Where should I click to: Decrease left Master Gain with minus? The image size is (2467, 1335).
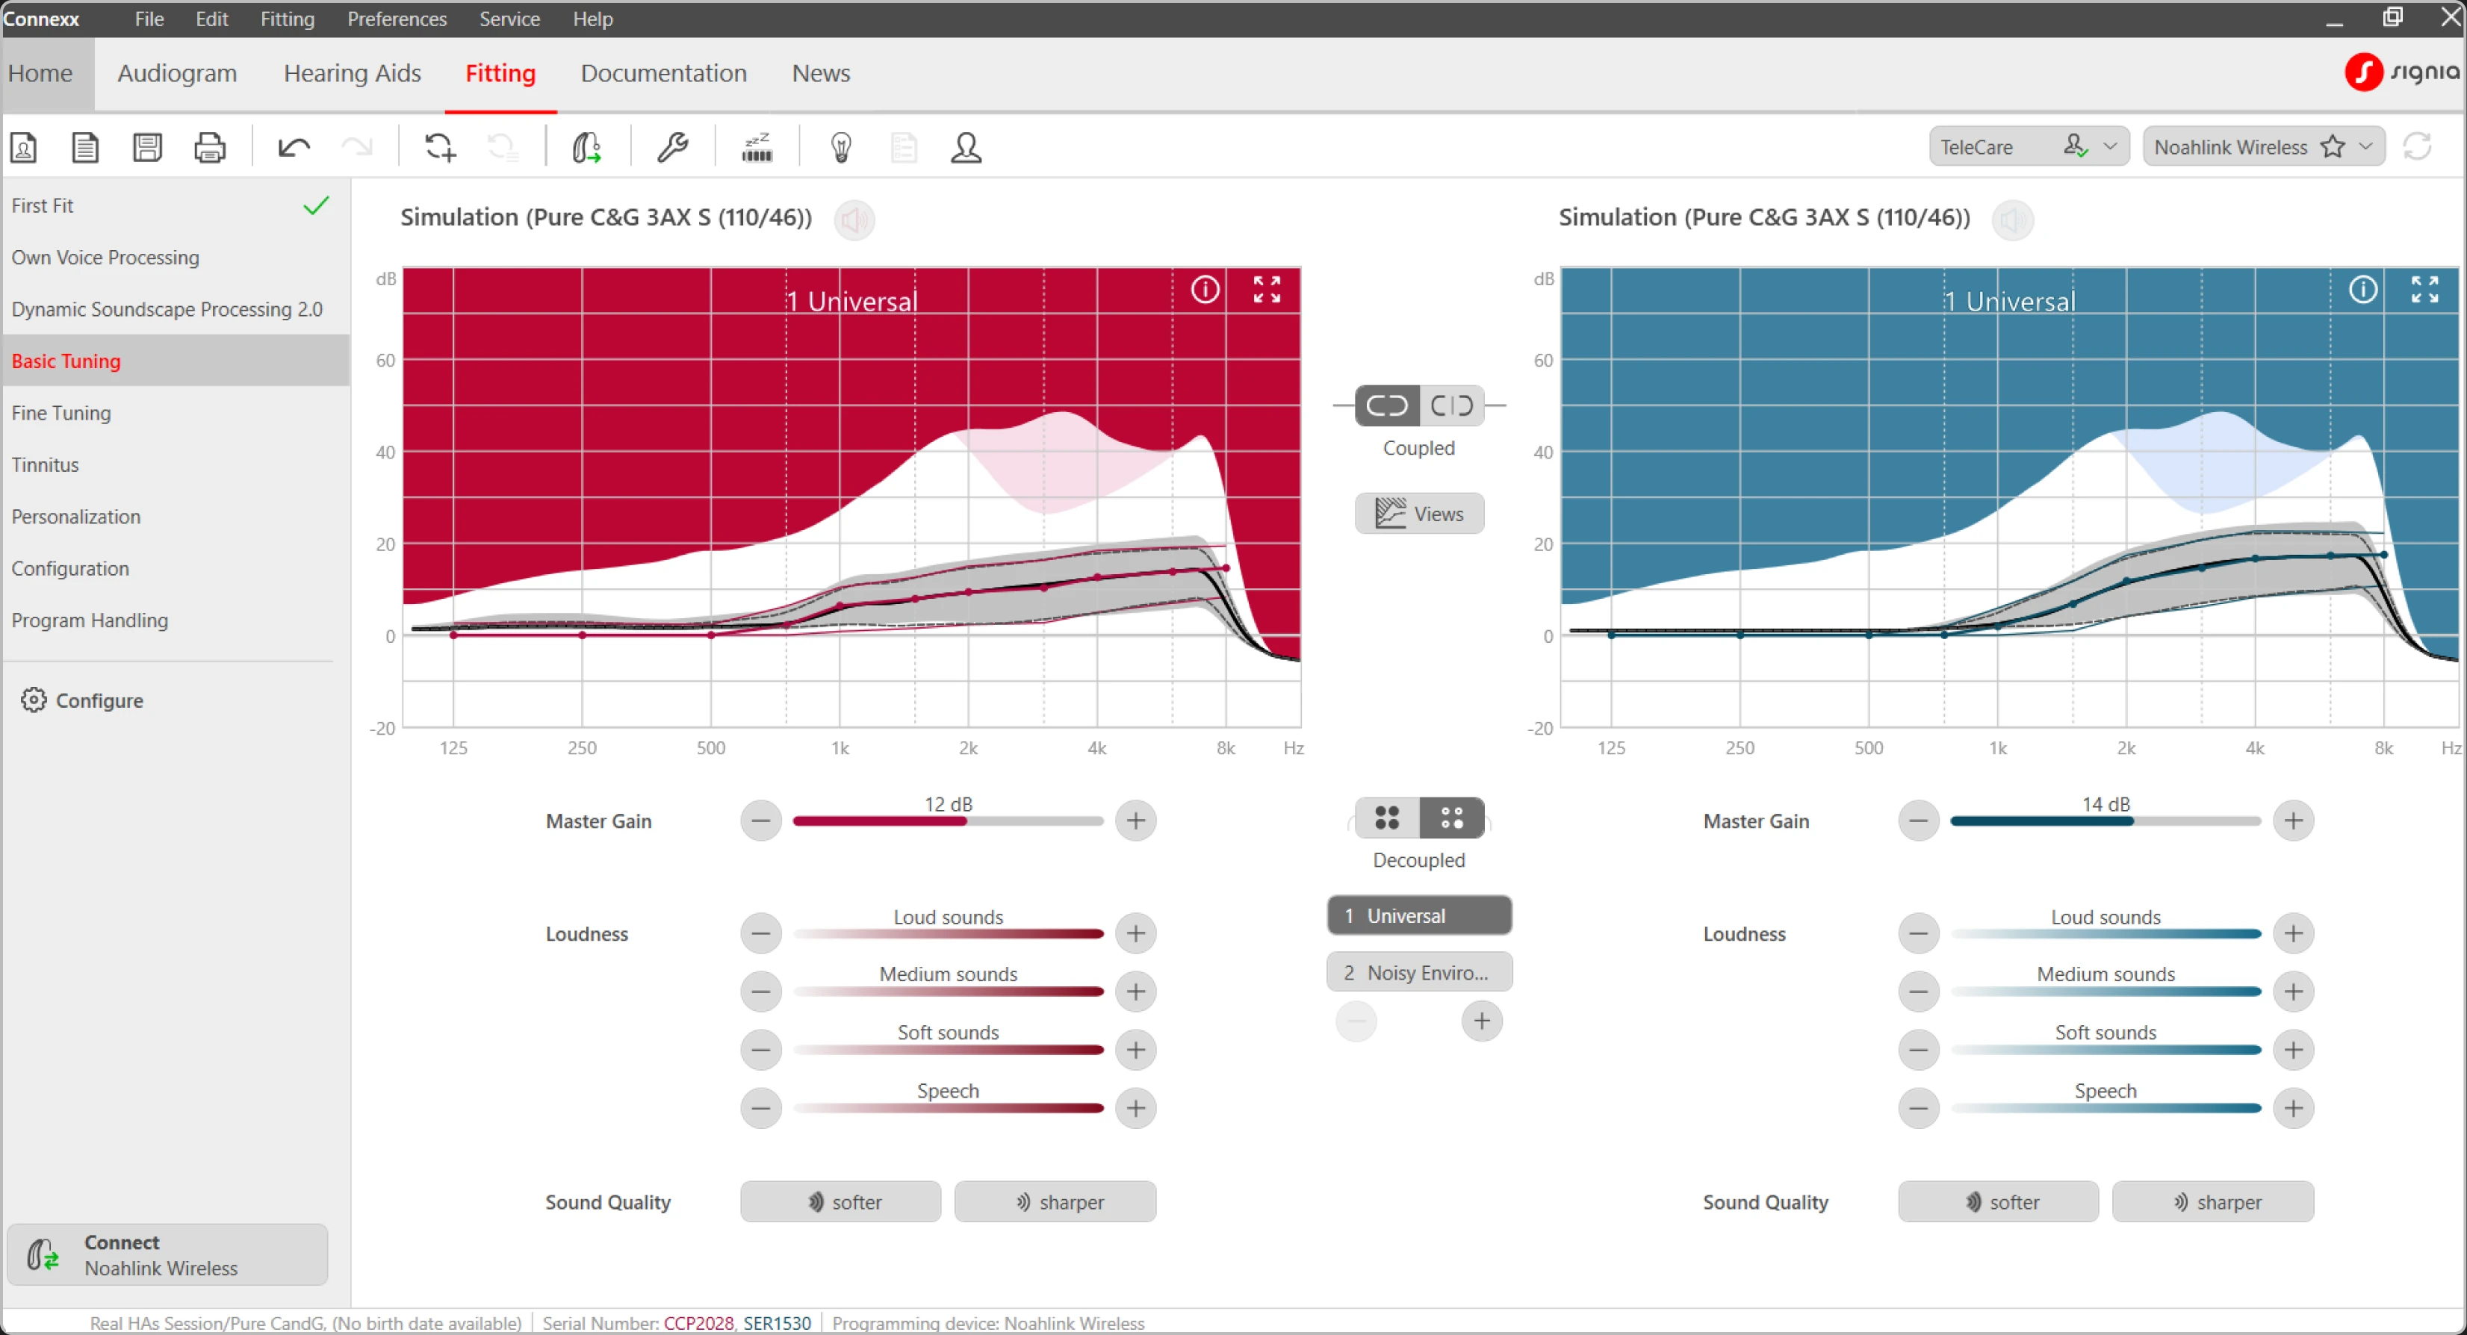point(761,821)
